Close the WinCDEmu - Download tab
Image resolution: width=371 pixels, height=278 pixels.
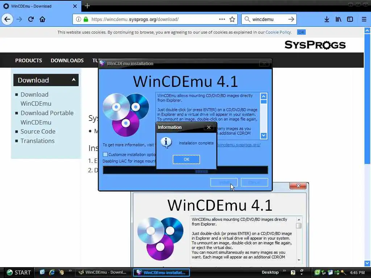(x=75, y=6)
